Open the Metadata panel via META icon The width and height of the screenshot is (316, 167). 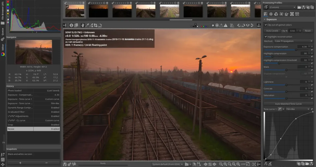tap(297, 14)
